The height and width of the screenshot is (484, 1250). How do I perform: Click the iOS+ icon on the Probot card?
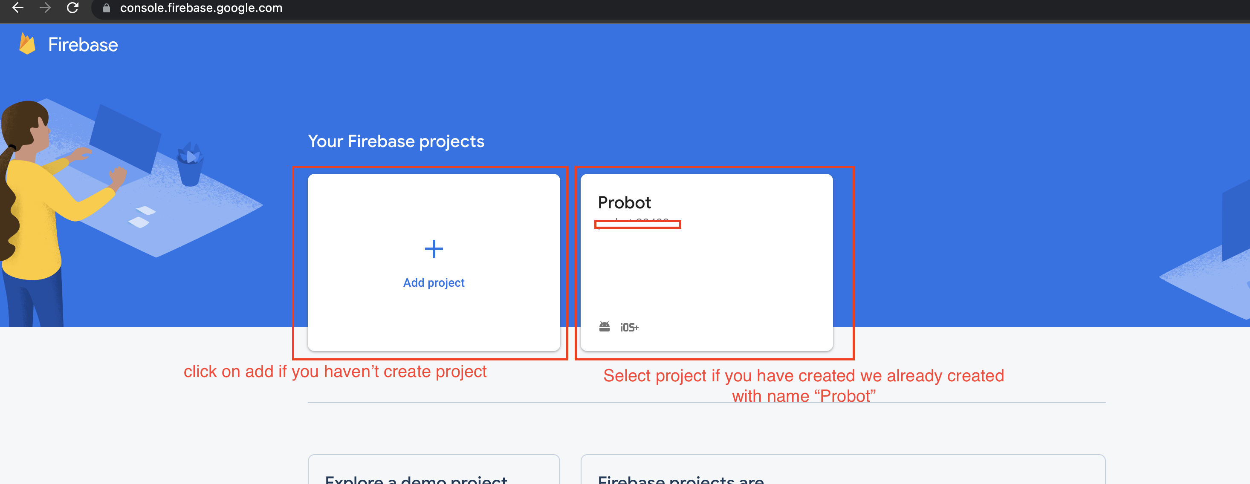pyautogui.click(x=629, y=328)
